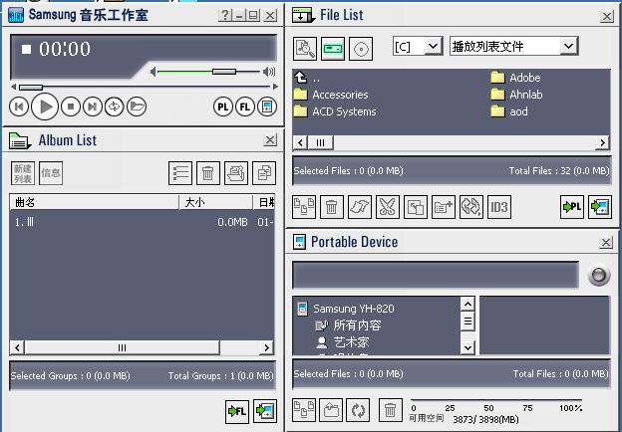Click the round connect button in Portable Device
The height and width of the screenshot is (432, 622).
[599, 275]
